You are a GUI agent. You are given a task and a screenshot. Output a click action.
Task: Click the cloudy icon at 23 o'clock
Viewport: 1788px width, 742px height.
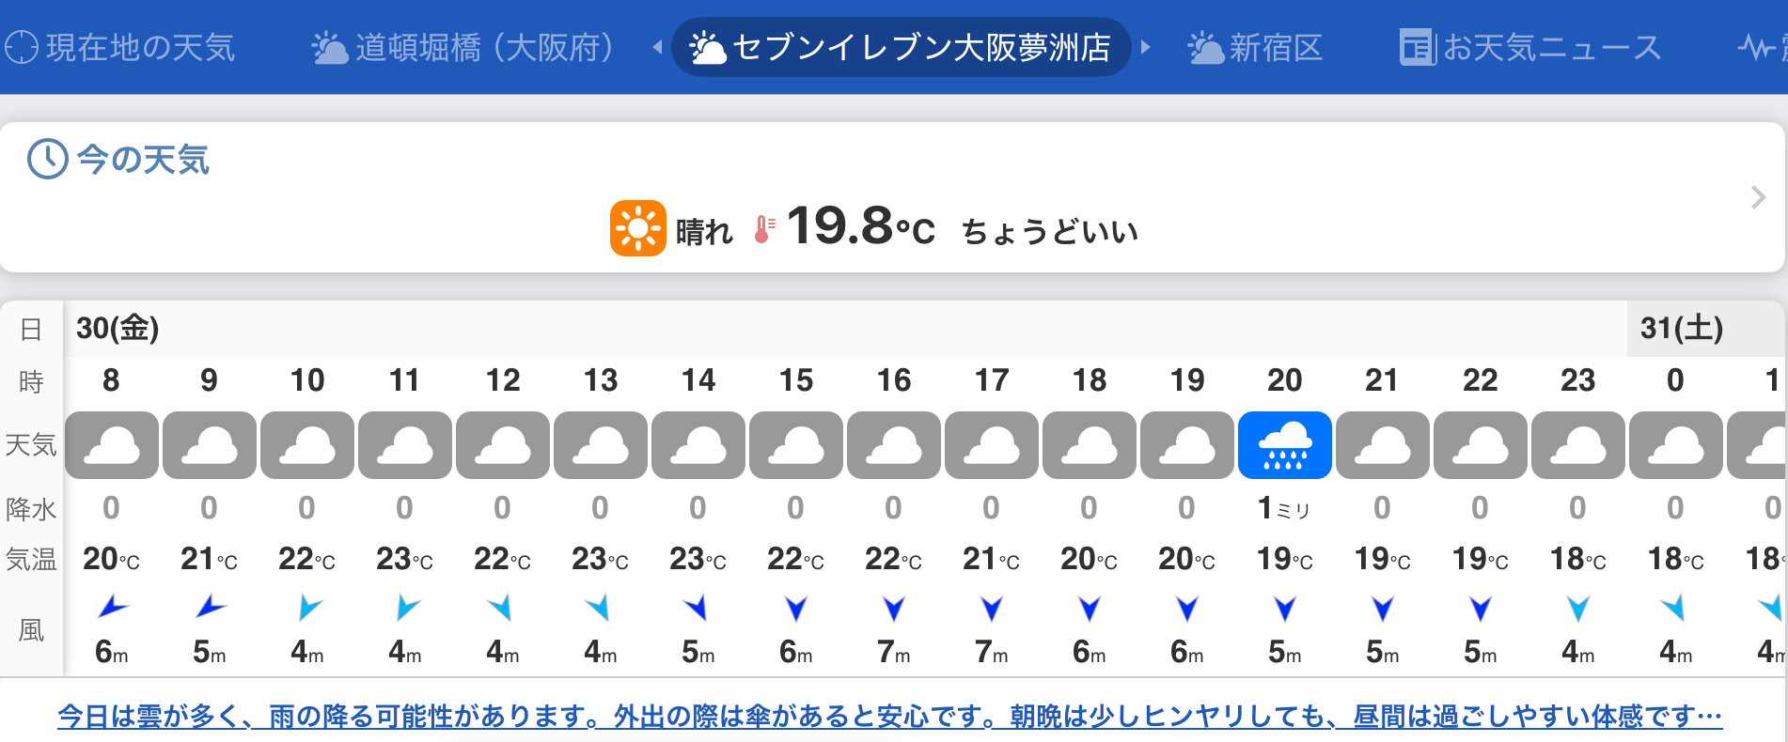[x=1577, y=445]
